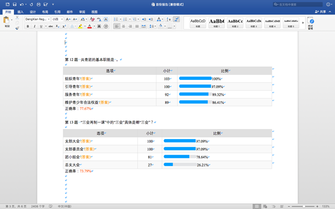Open the Styles Pane (样式窗格)
This screenshot has height=209, width=335.
(x=310, y=23)
